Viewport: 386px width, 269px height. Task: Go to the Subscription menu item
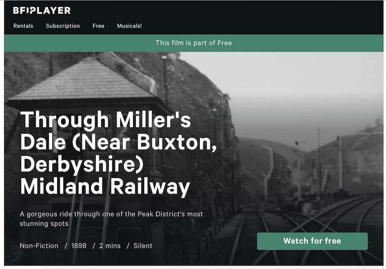click(x=63, y=26)
